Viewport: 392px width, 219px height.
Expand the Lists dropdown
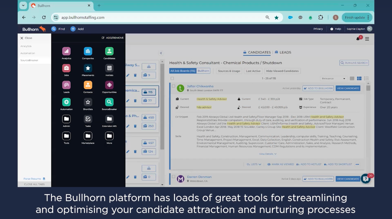coord(254,164)
